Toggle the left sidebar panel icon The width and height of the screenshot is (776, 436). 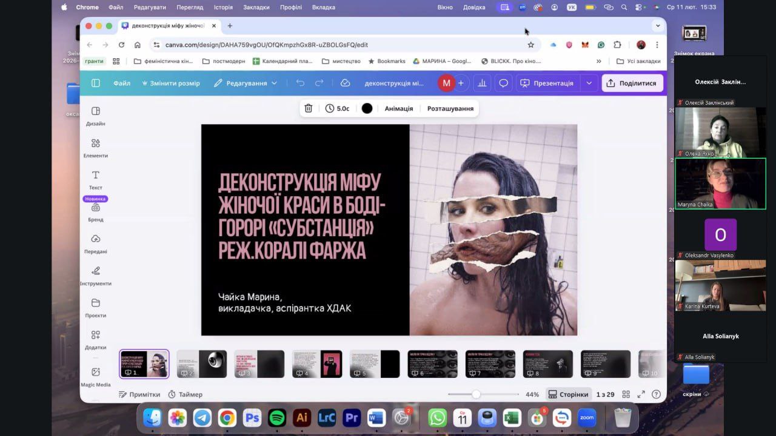[95, 83]
